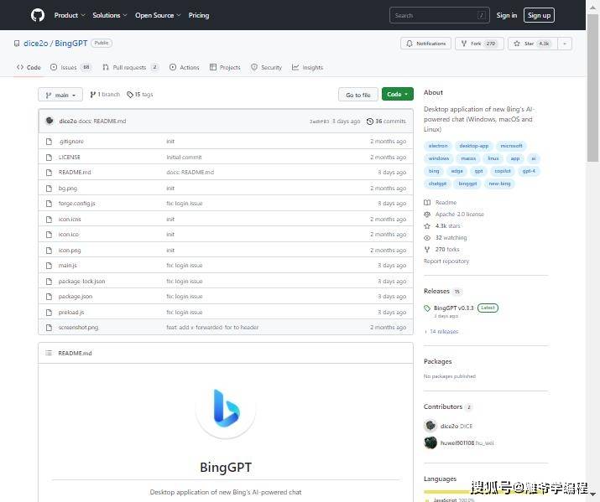Image resolution: width=600 pixels, height=502 pixels.
Task: Open the icon.ico file
Action: pos(69,235)
